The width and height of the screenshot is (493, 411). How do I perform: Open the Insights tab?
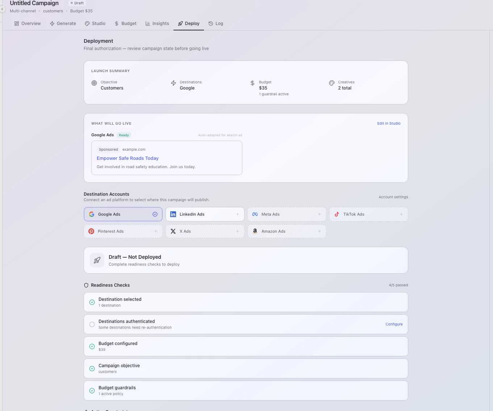(x=157, y=23)
